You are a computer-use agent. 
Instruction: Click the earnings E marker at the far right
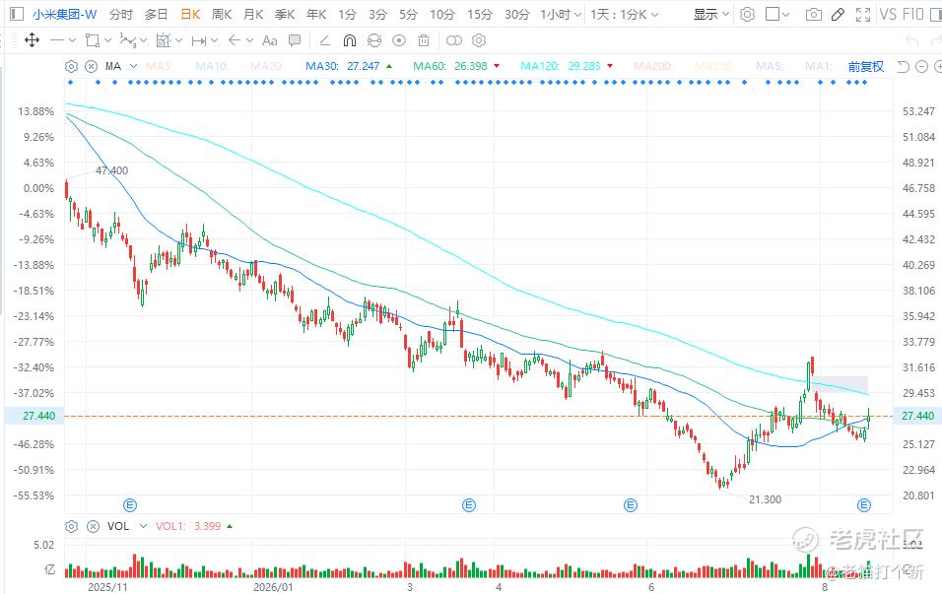click(864, 505)
